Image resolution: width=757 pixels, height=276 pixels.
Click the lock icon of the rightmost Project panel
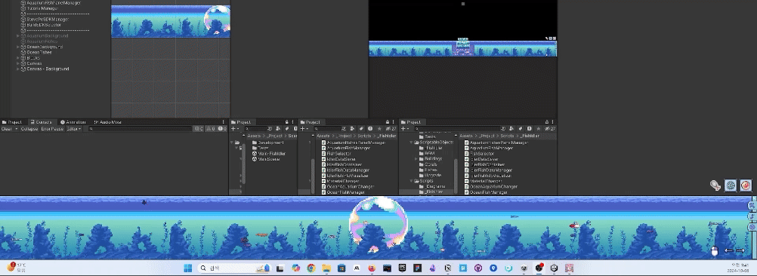tap(545, 122)
